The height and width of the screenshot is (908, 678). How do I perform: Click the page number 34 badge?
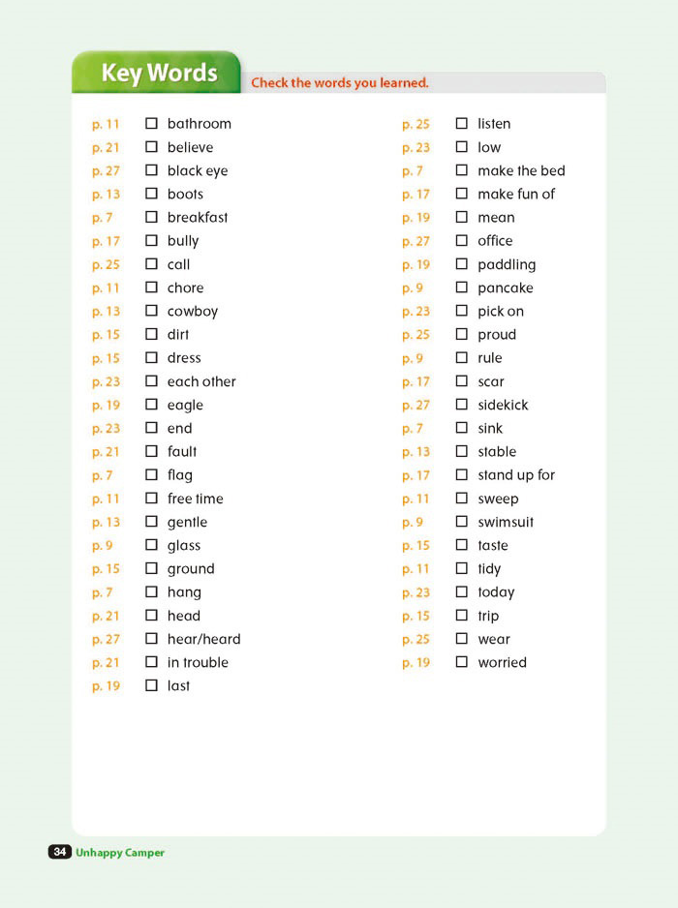click(x=60, y=851)
